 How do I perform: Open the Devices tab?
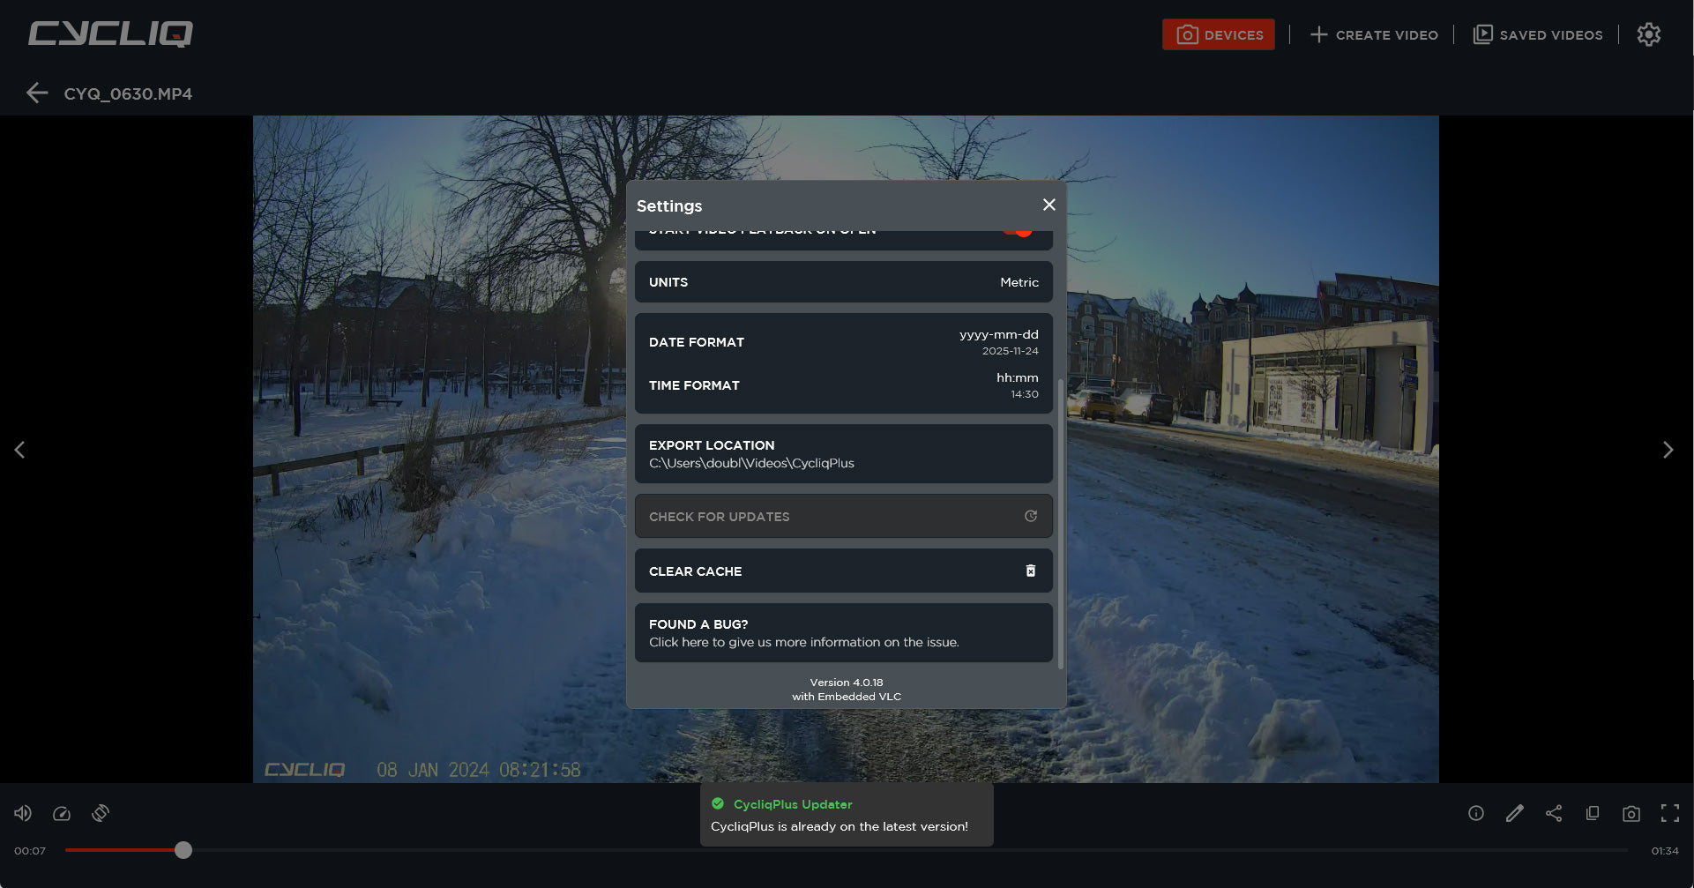[x=1218, y=34]
